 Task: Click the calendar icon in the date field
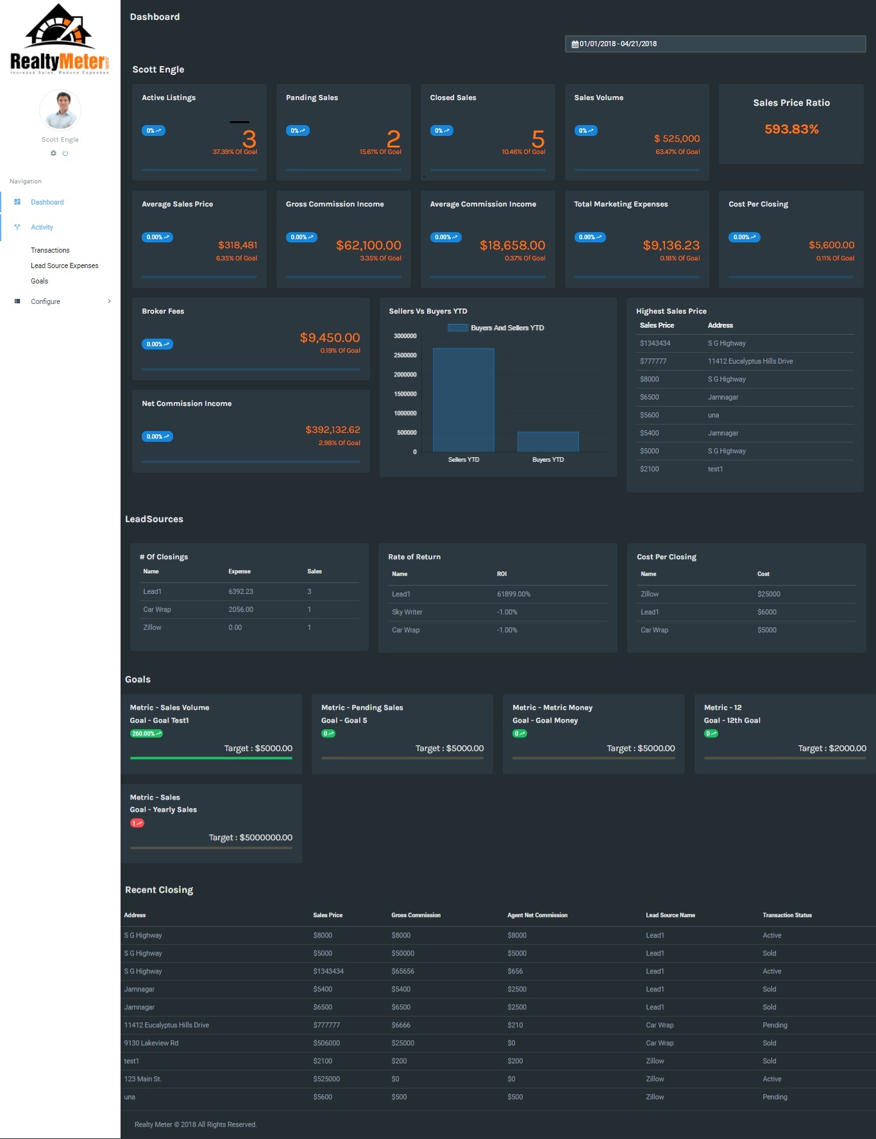[575, 44]
